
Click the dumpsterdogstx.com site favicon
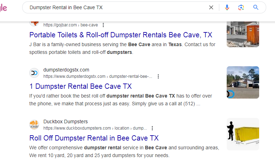(34, 73)
